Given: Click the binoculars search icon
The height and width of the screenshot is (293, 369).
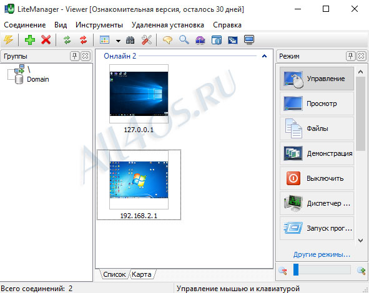Looking at the screenshot, I should (130, 40).
